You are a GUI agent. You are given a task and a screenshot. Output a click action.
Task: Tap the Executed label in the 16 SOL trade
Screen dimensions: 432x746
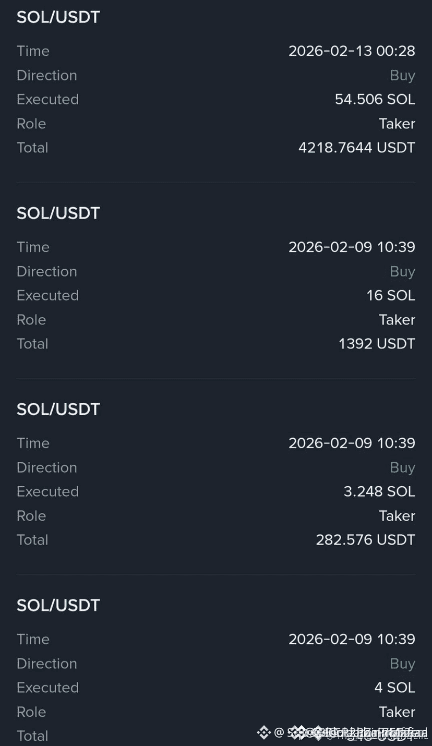(x=47, y=295)
